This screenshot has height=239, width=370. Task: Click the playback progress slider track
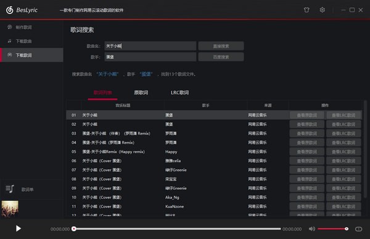pyautogui.click(x=177, y=229)
